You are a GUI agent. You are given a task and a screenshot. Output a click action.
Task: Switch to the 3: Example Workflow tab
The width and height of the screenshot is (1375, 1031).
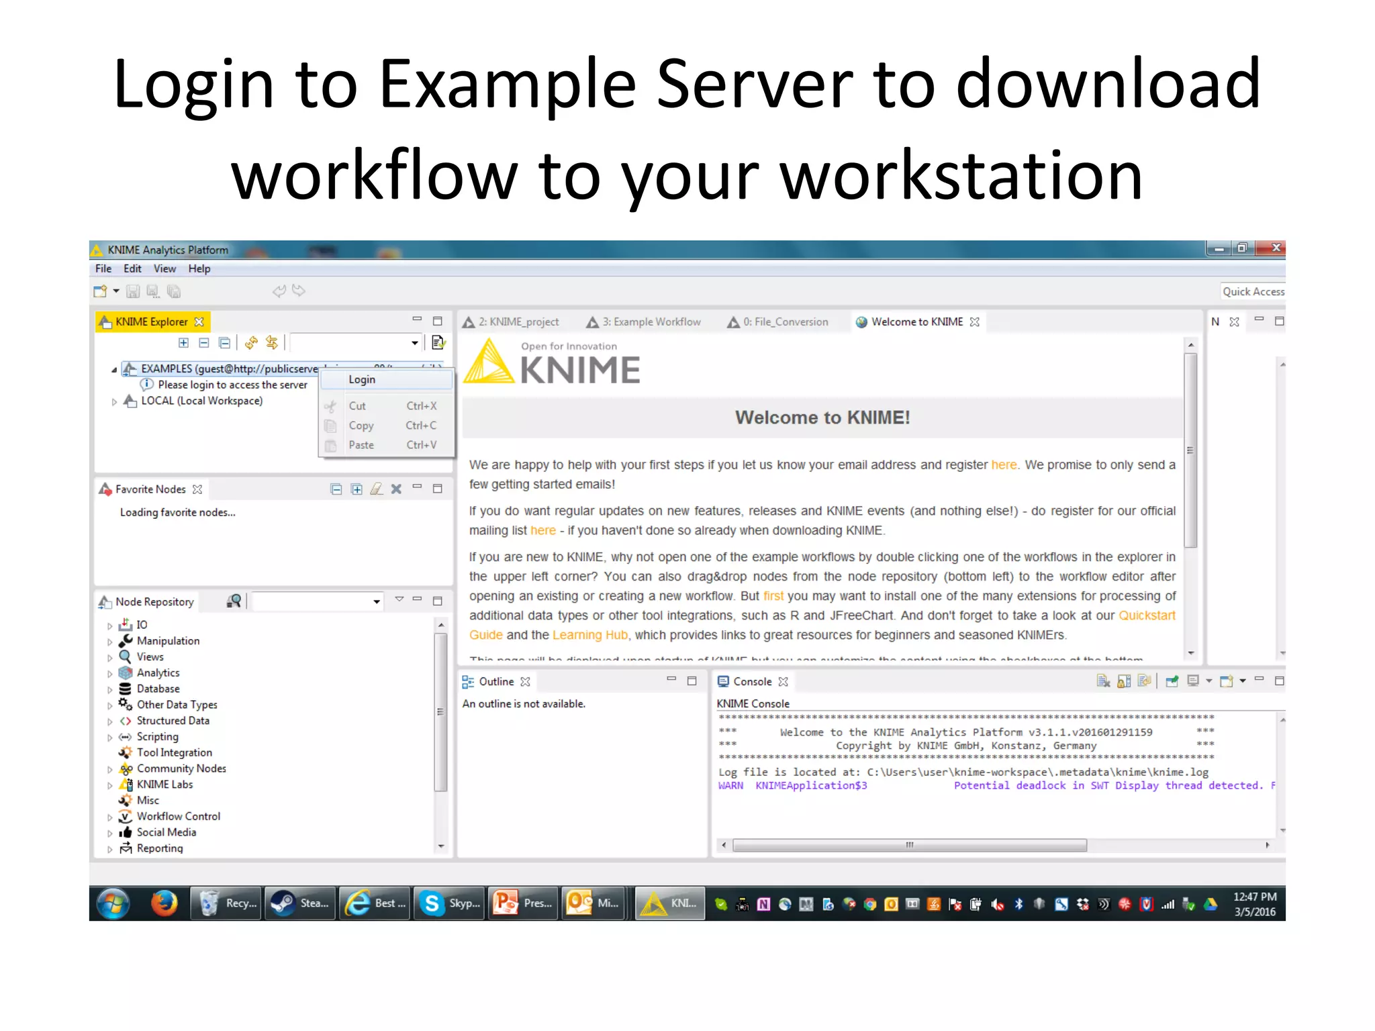pyautogui.click(x=643, y=322)
